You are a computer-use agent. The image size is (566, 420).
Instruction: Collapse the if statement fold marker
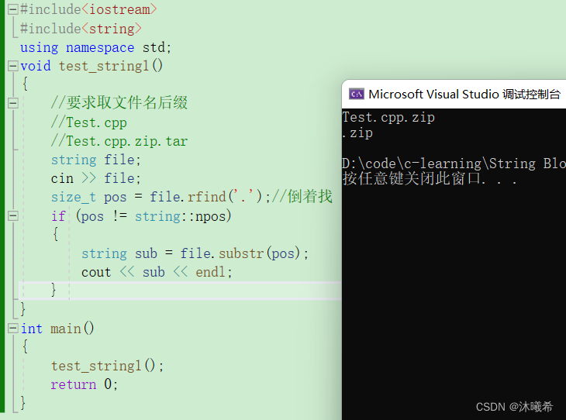click(12, 215)
